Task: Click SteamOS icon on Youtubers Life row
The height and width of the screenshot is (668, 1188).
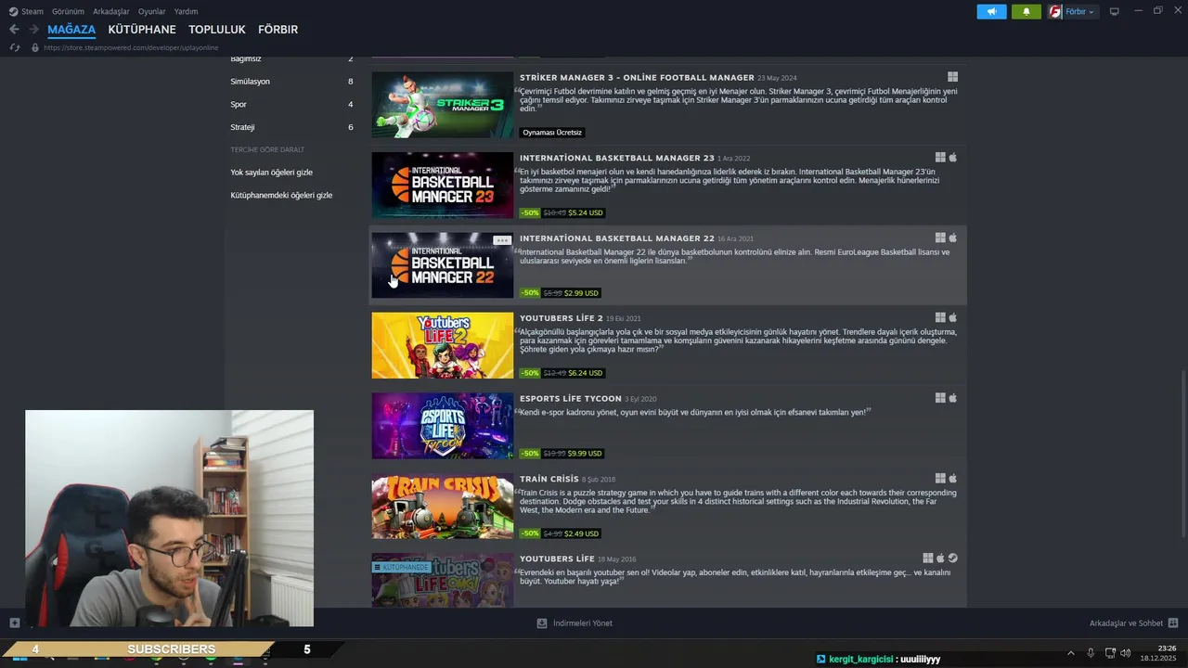Action: tap(952, 559)
